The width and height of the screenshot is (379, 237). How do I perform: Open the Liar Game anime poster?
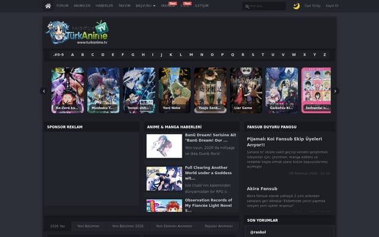click(246, 90)
